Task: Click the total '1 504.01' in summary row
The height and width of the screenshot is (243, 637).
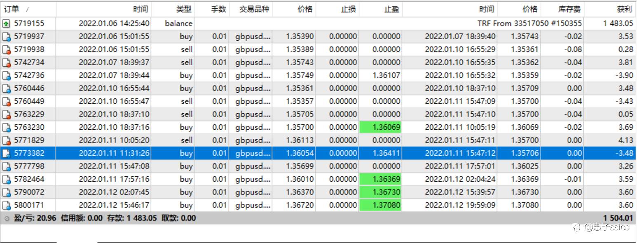Action: (x=618, y=218)
